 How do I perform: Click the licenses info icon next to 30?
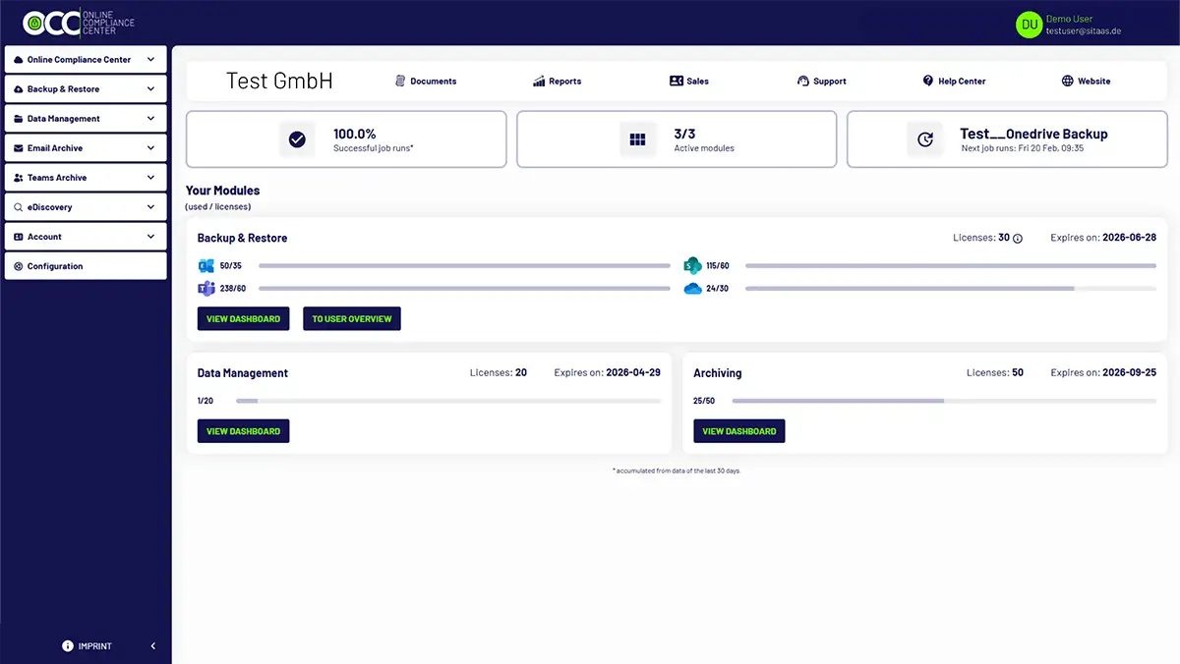coord(1018,239)
